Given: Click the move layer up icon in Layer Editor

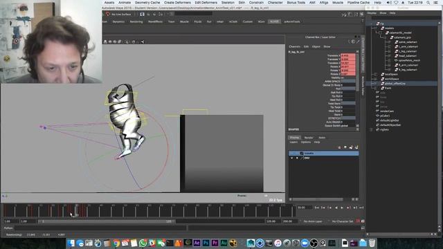Looking at the screenshot, I should click(x=340, y=147).
